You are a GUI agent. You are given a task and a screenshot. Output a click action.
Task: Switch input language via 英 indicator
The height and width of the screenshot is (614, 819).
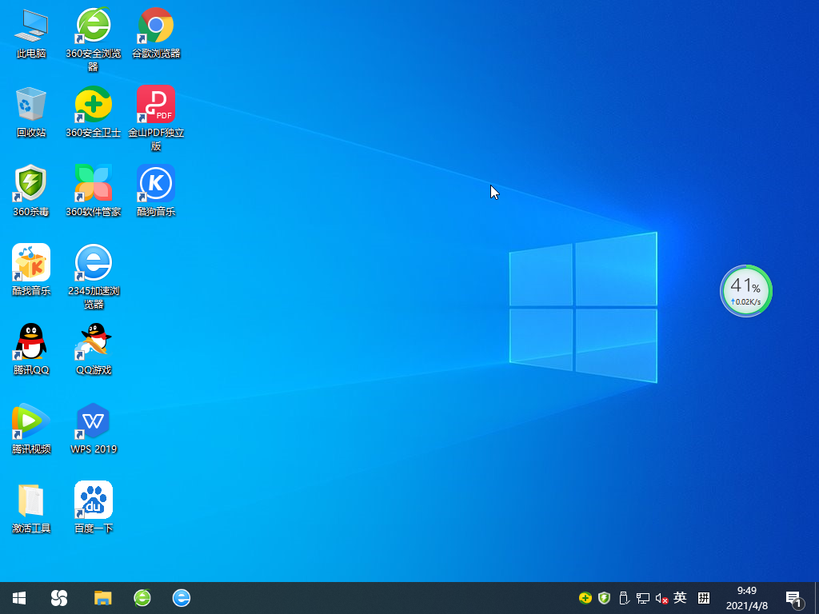tap(680, 597)
